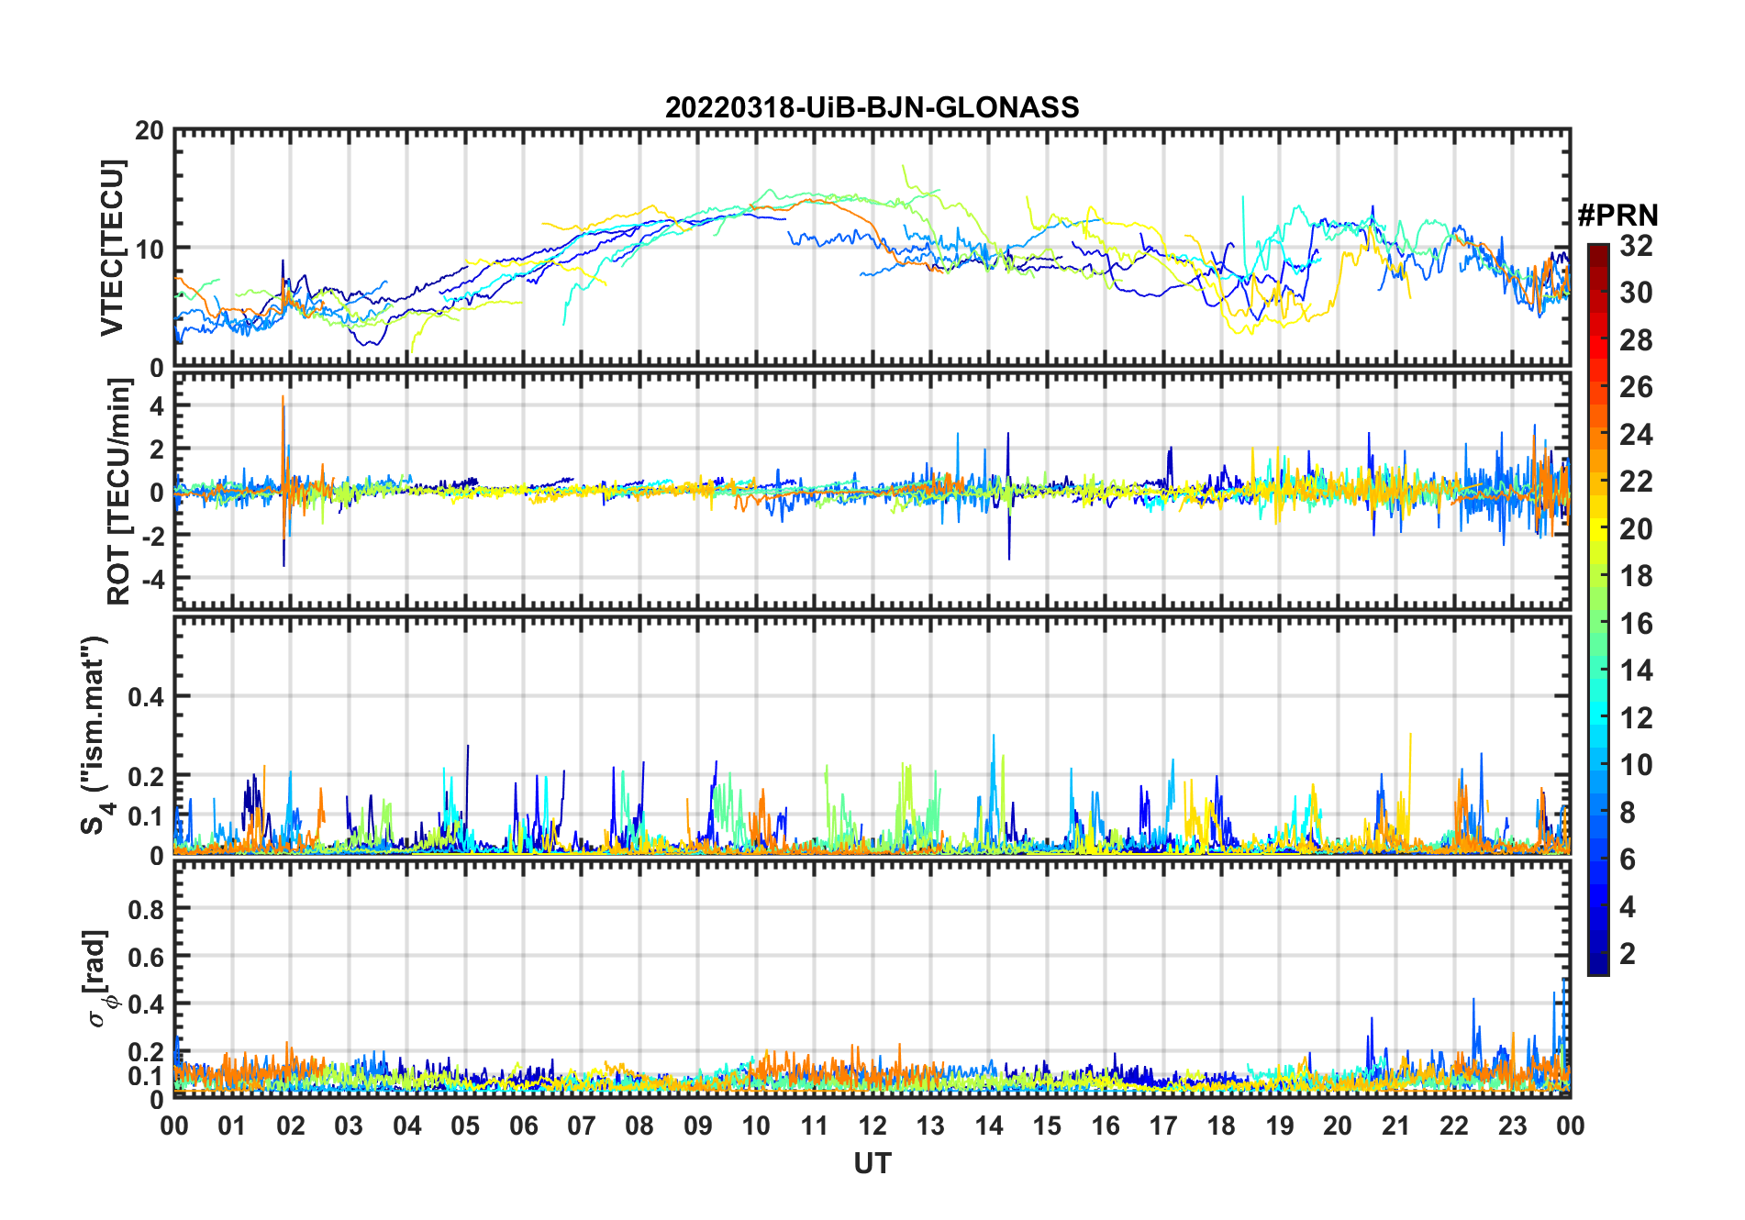Click colorbar tick label 24
The width and height of the screenshot is (1745, 1220).
point(1636,435)
